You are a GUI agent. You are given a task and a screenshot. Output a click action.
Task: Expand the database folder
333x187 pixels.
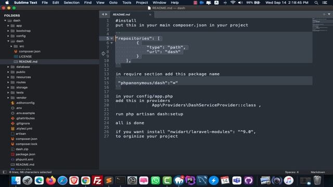[8, 67]
